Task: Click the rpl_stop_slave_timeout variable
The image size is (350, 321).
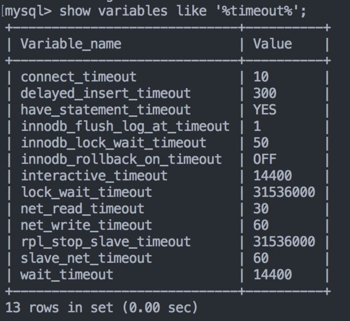Action: [106, 242]
